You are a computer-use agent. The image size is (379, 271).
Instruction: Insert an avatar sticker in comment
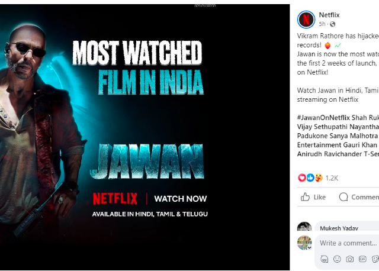325,259
